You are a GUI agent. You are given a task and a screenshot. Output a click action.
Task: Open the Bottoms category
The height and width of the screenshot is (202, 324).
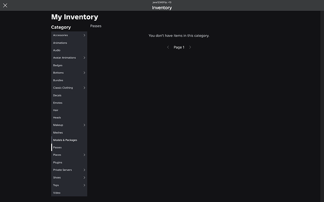pyautogui.click(x=69, y=73)
